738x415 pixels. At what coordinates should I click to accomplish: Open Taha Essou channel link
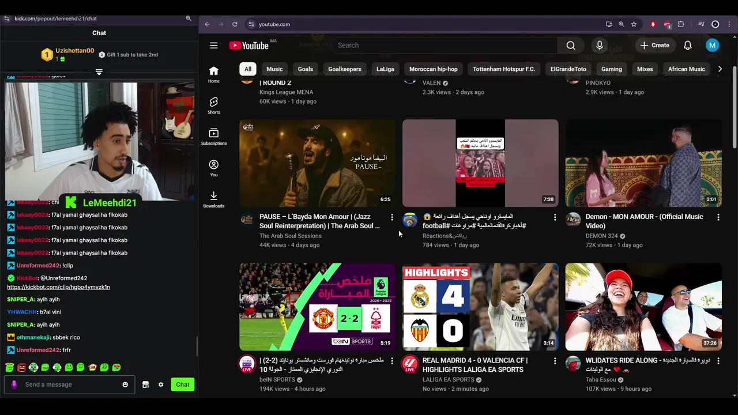click(x=601, y=380)
